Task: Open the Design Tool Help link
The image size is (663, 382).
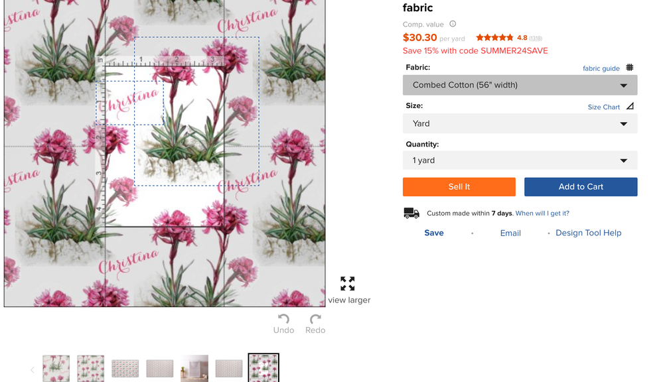Action: (x=588, y=233)
